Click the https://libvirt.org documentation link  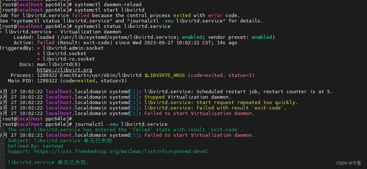pos(64,70)
